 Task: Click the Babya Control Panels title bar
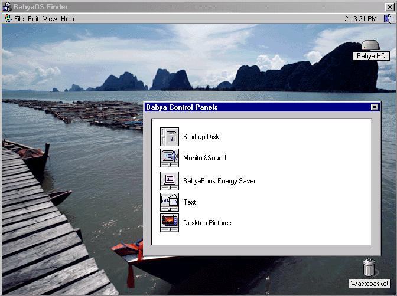click(262, 107)
